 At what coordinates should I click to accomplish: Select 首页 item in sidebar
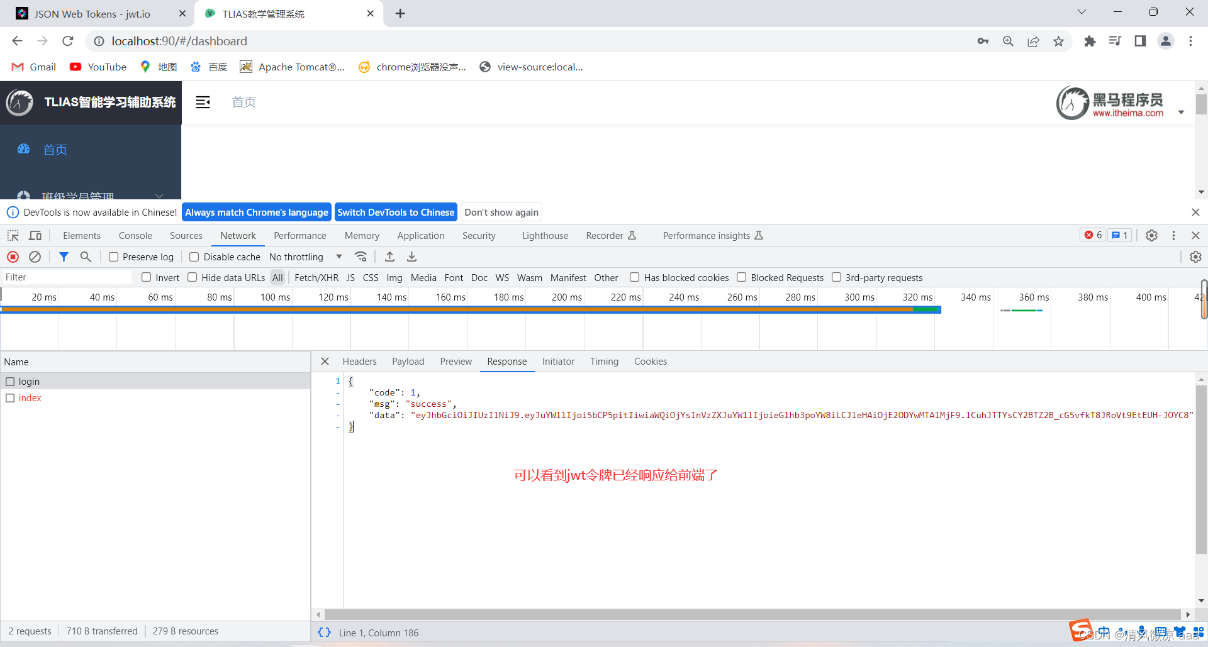(x=91, y=150)
